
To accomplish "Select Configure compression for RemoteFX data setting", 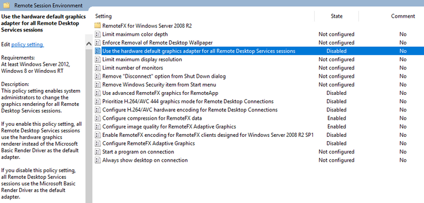I will (x=152, y=118).
